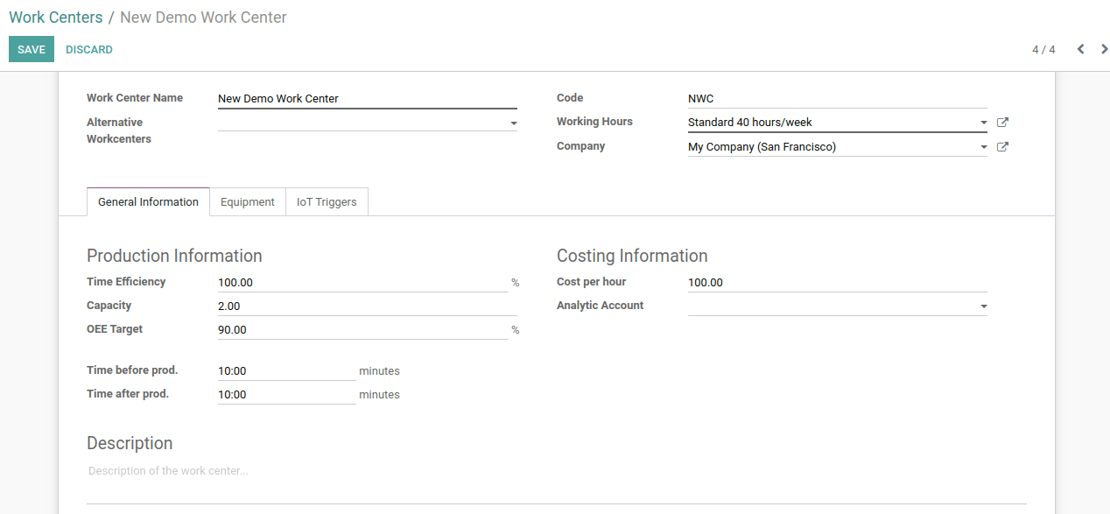1110x514 pixels.
Task: Click Costing Information heading
Action: click(632, 256)
